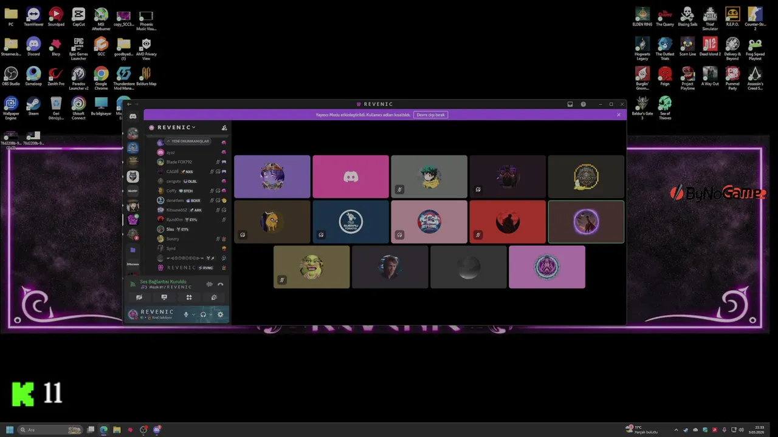778x437 pixels.
Task: Launch CapCut desktop shortcut
Action: pos(78,17)
